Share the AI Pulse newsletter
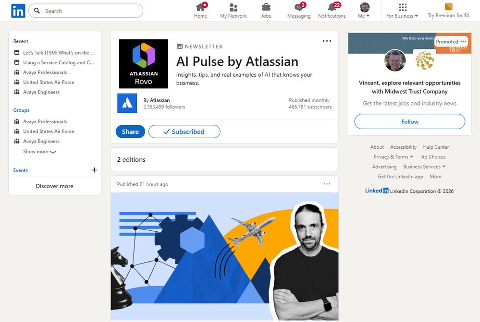Image resolution: width=480 pixels, height=322 pixels. point(130,131)
